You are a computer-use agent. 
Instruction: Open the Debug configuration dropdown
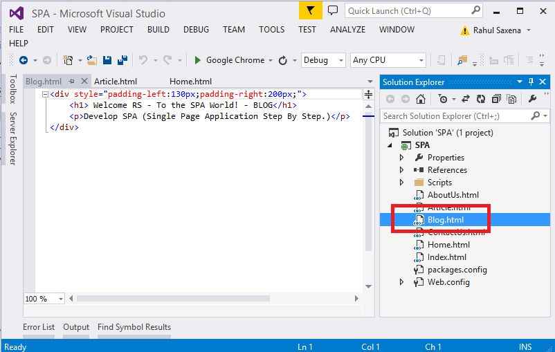point(323,60)
